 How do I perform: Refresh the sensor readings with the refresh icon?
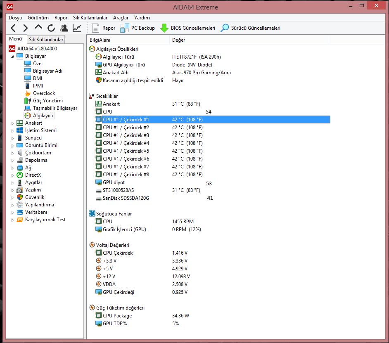51,28
